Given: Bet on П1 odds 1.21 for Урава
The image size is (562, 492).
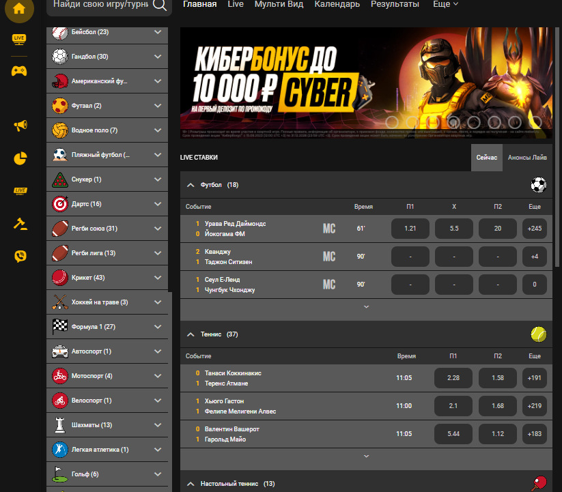Looking at the screenshot, I should (410, 229).
